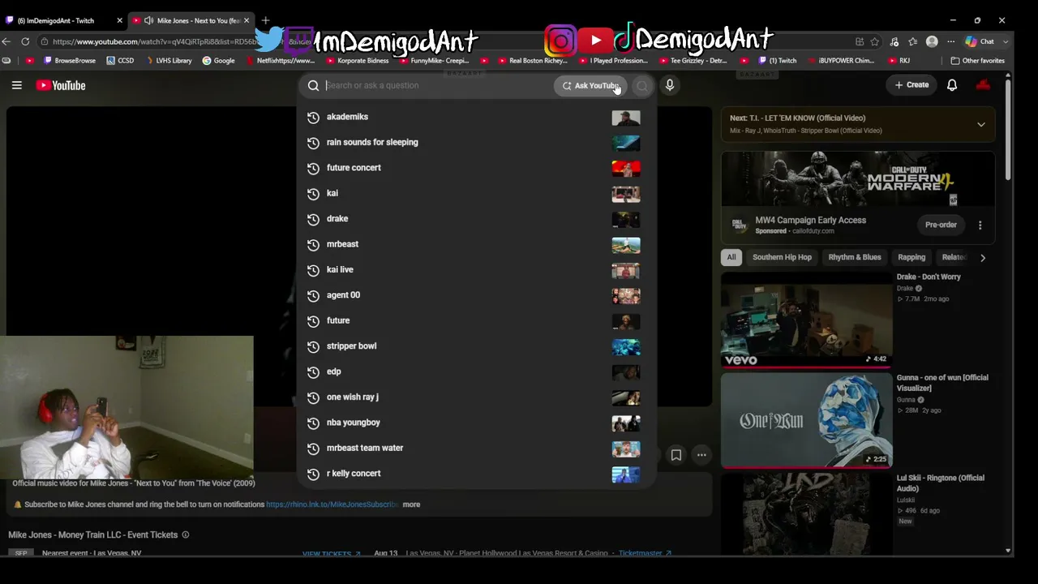This screenshot has height=584, width=1038.
Task: Open 'Drake - Don't Worry' video thumbnail
Action: [x=807, y=320]
